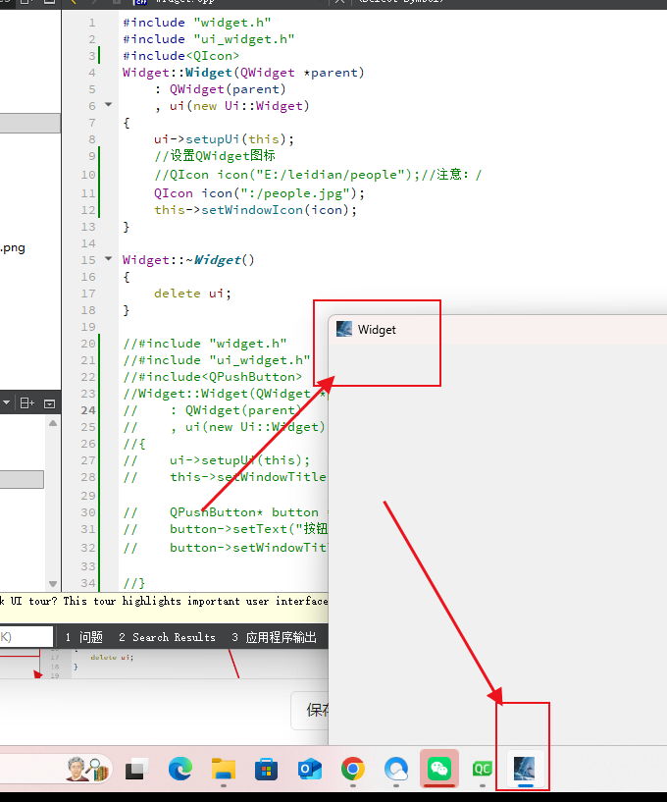Collapse the Widget constructor fold arrow at line 6
This screenshot has width=667, height=802.
pyautogui.click(x=108, y=105)
